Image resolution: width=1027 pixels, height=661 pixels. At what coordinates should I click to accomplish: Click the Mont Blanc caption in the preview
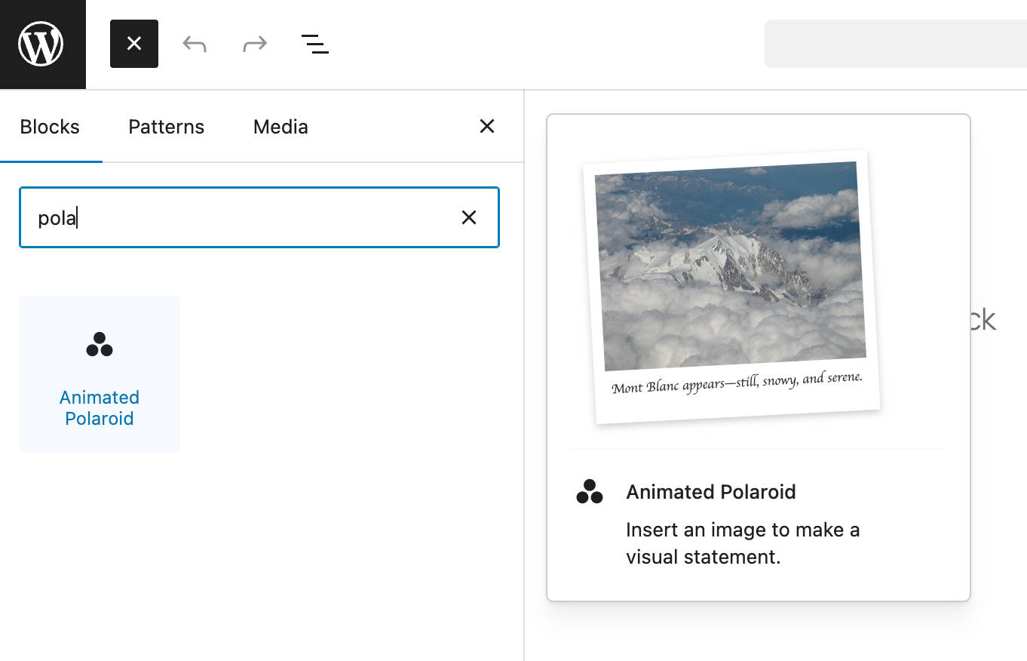click(x=737, y=383)
